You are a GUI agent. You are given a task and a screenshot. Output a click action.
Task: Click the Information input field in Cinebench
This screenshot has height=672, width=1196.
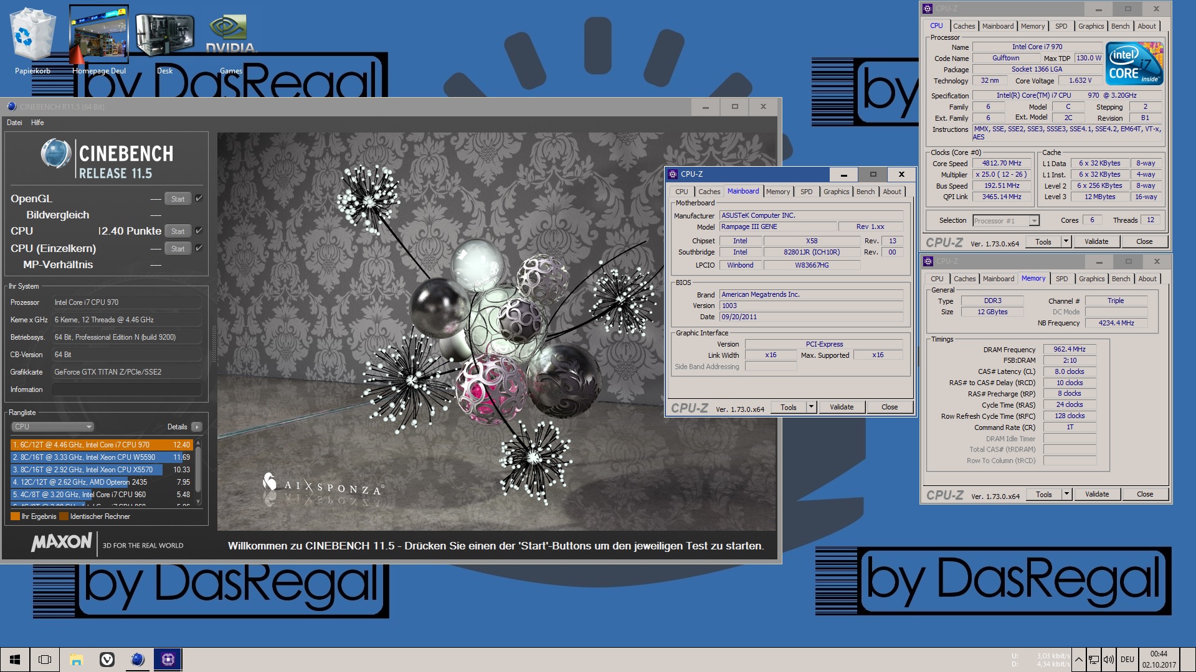pyautogui.click(x=126, y=390)
